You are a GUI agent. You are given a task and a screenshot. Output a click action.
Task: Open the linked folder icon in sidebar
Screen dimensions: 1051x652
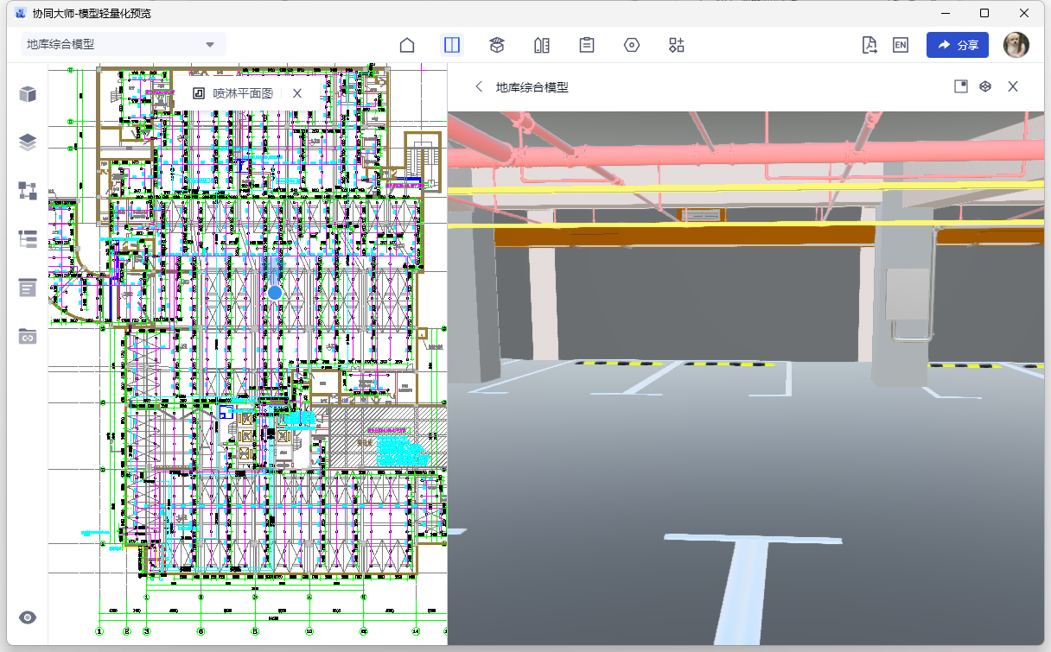pyautogui.click(x=28, y=337)
